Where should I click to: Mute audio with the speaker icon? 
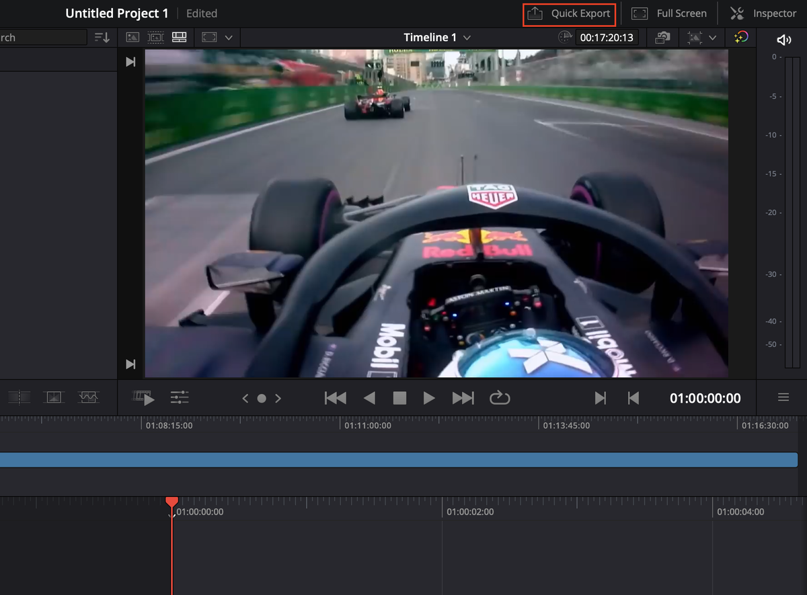(x=783, y=40)
